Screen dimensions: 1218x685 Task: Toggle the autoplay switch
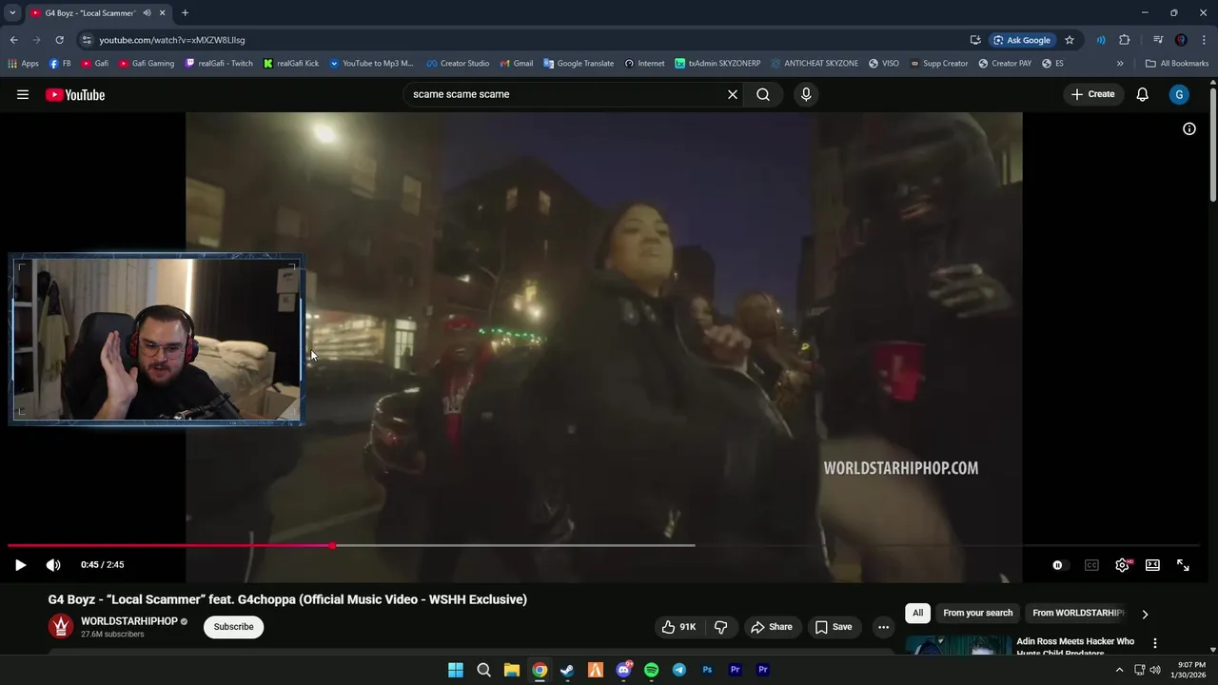(1058, 565)
